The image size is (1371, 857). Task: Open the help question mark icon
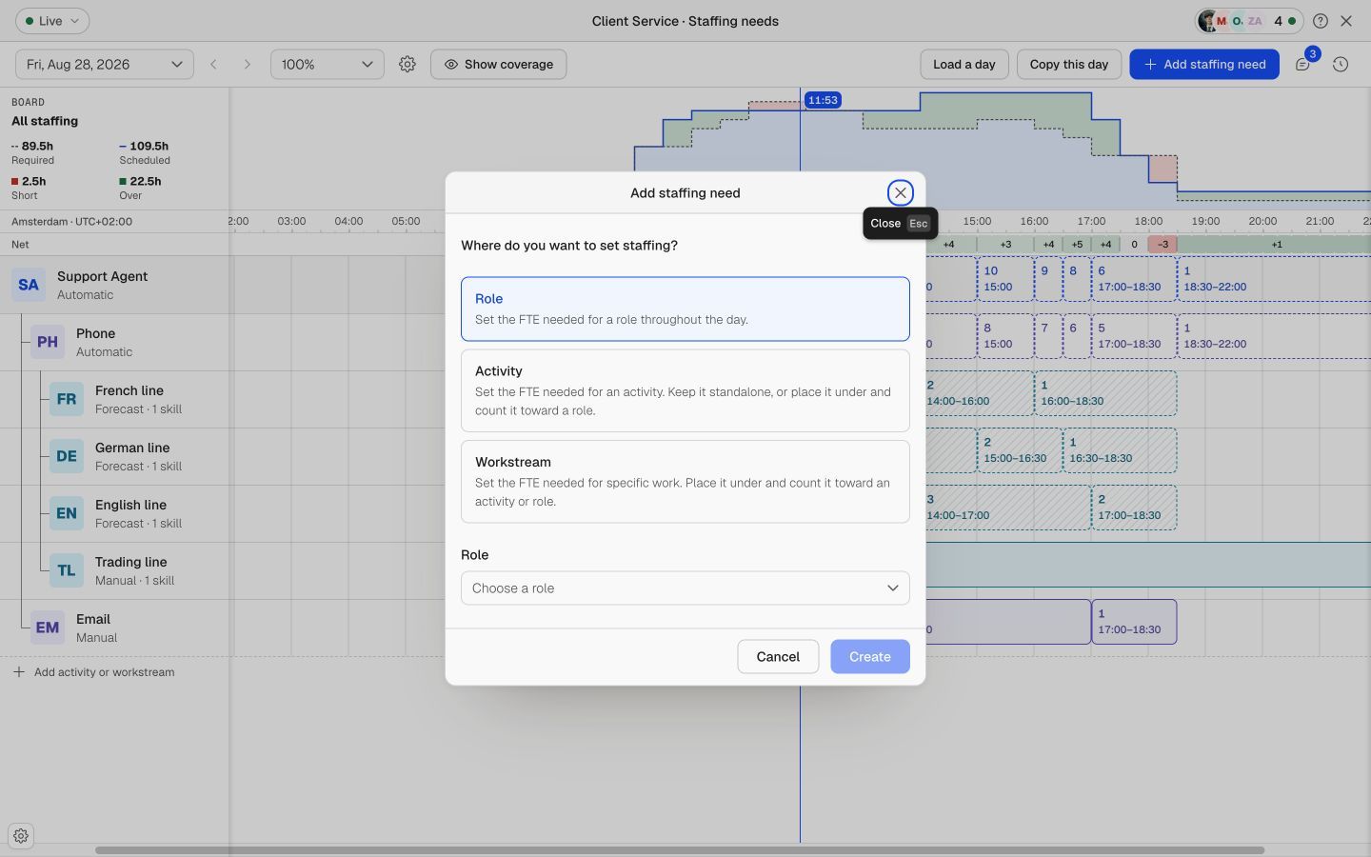(x=1320, y=20)
